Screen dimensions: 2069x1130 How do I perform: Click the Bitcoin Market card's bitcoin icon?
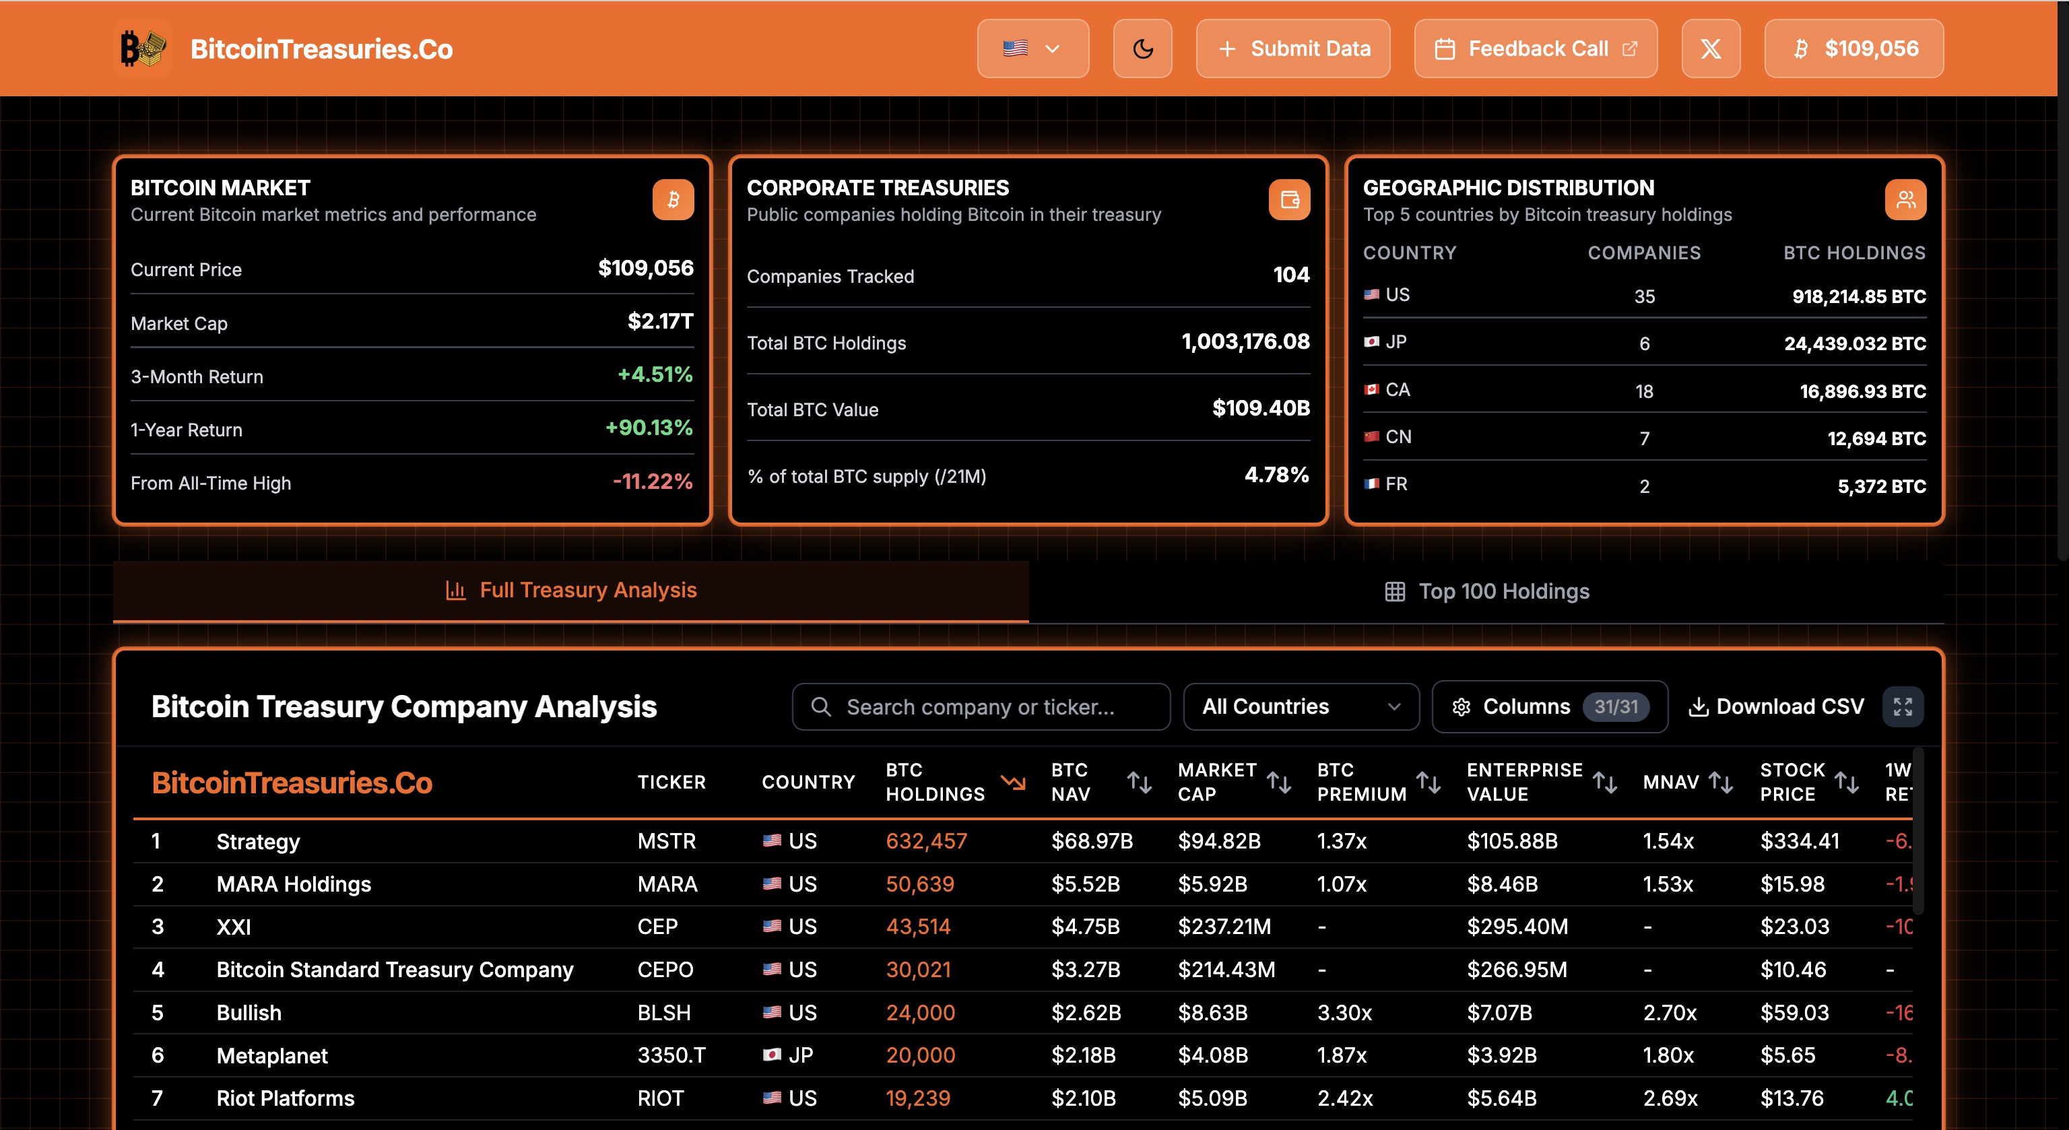[x=672, y=199]
